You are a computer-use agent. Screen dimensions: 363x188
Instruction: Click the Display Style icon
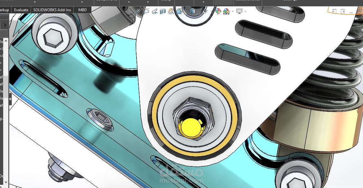(192, 11)
